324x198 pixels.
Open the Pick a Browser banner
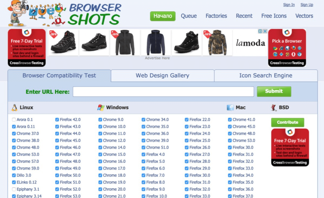[287, 48]
